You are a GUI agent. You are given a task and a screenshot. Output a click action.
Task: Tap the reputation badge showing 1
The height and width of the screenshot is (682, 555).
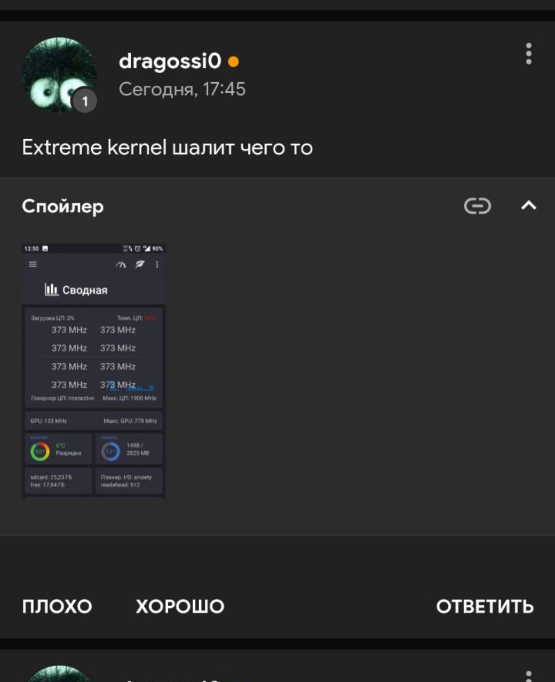click(84, 101)
